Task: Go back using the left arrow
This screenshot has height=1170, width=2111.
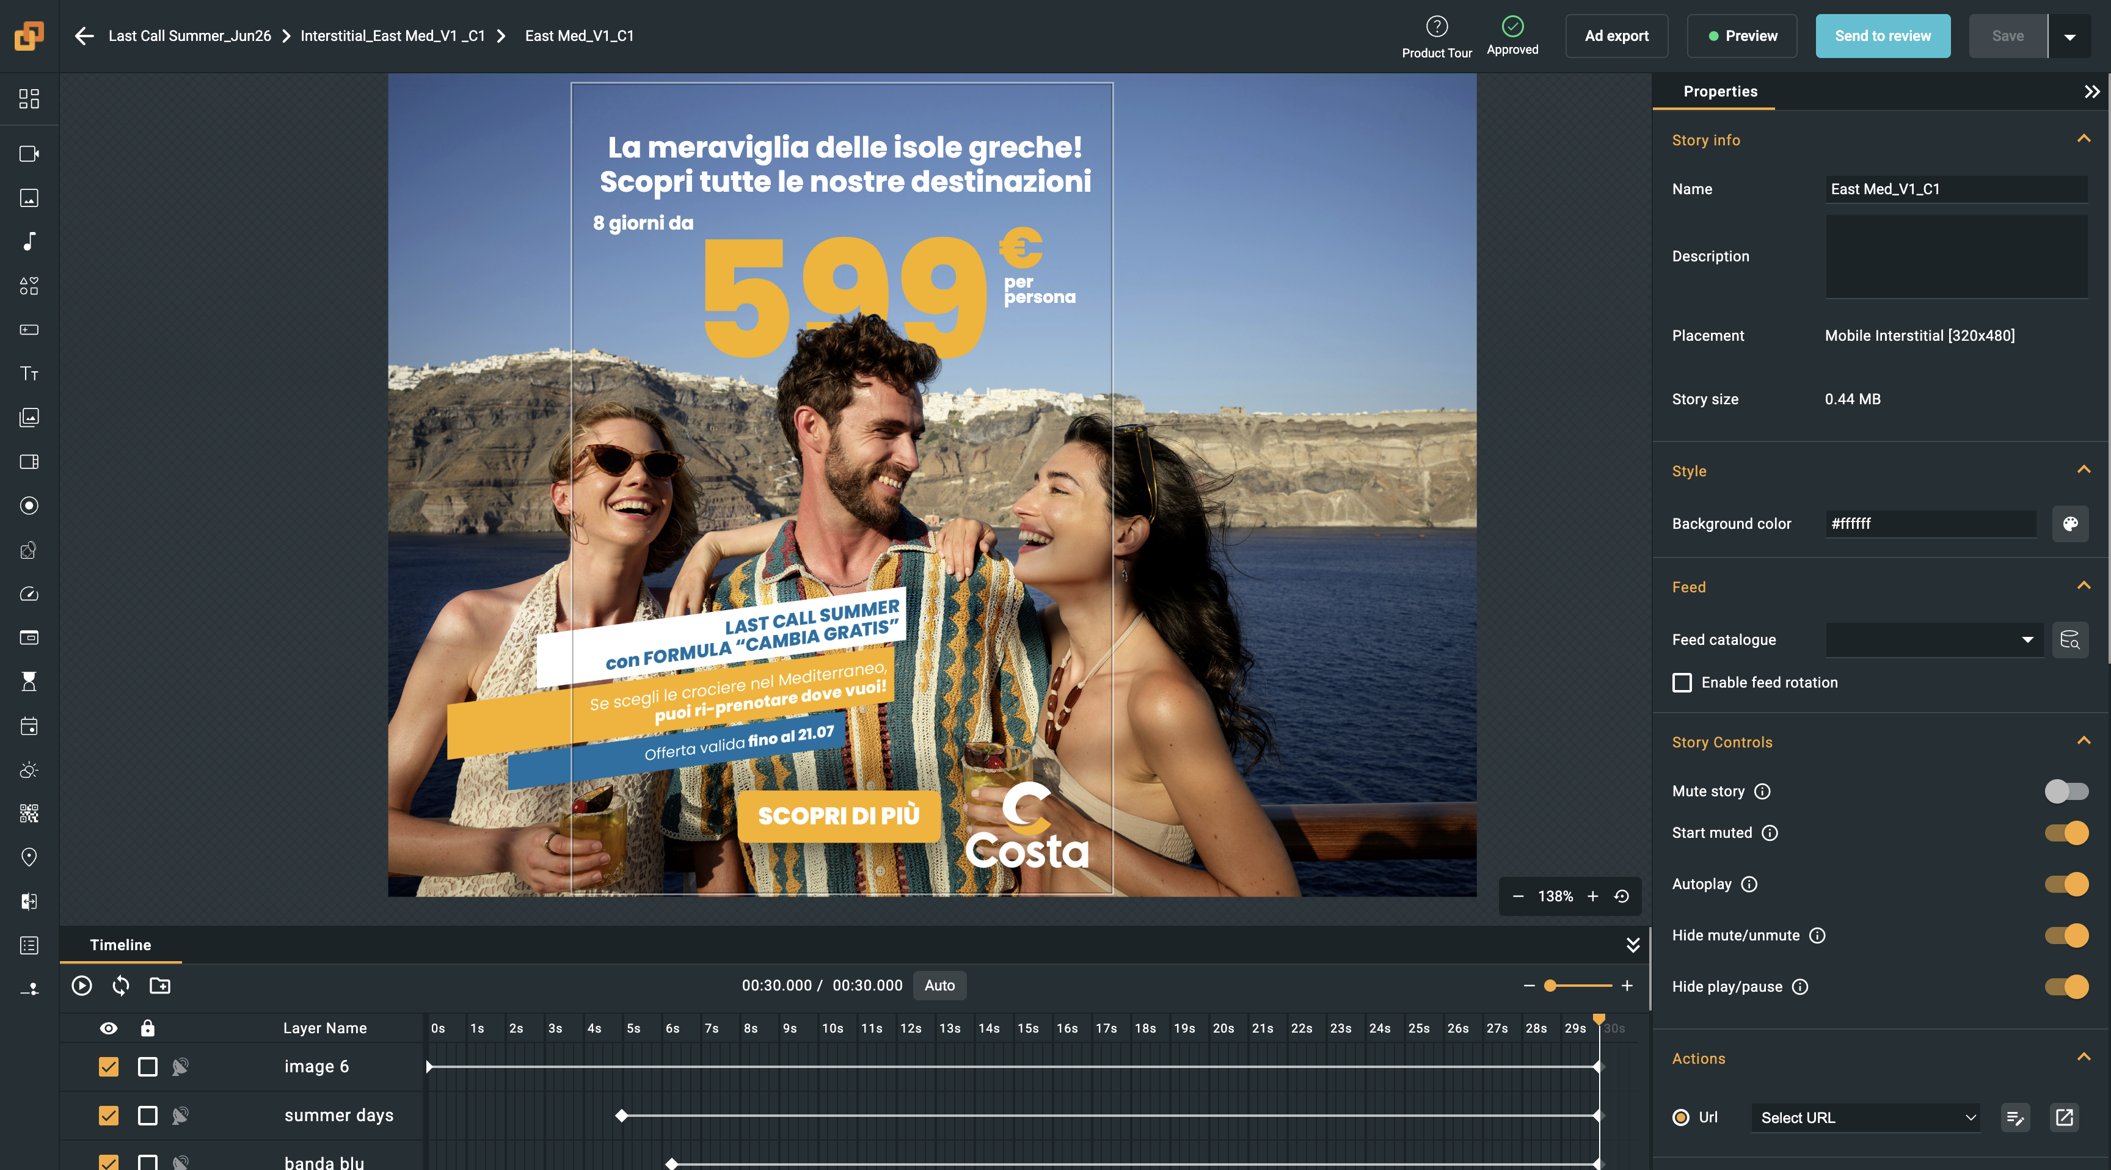Action: pyautogui.click(x=84, y=36)
